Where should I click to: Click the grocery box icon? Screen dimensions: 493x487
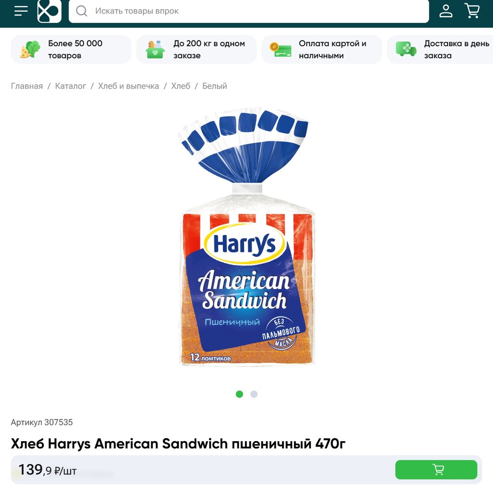(x=156, y=50)
